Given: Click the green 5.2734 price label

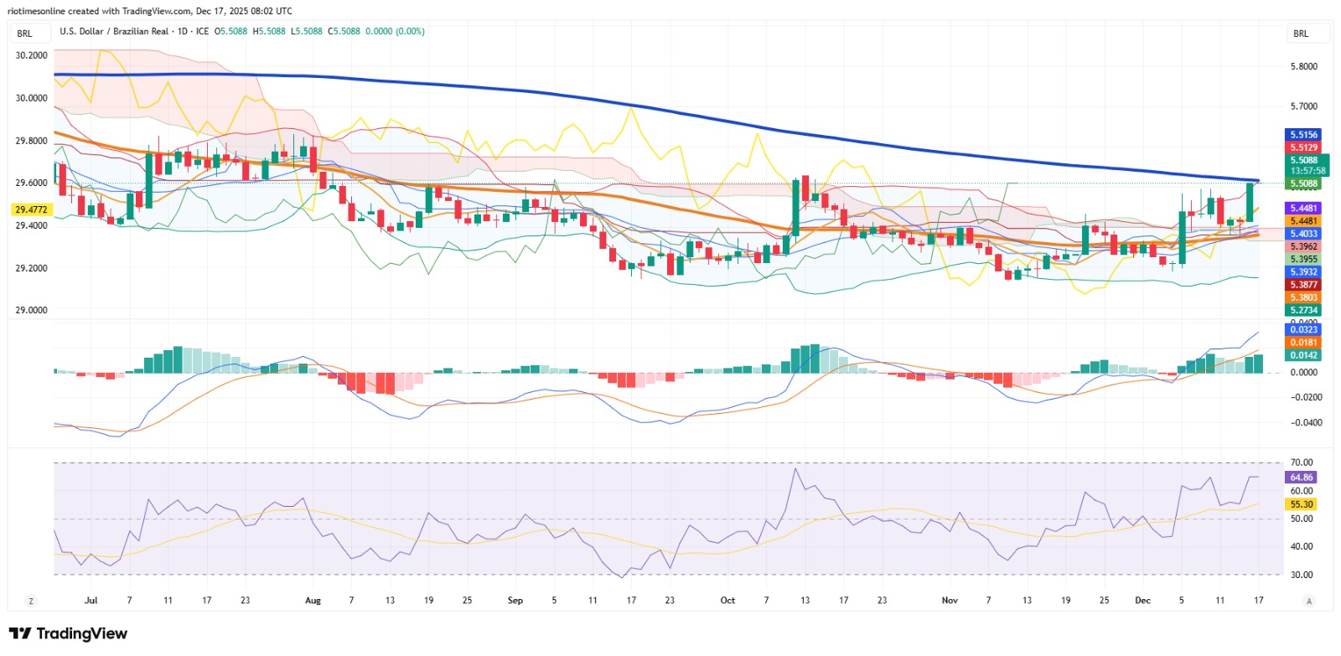Looking at the screenshot, I should pyautogui.click(x=1303, y=310).
